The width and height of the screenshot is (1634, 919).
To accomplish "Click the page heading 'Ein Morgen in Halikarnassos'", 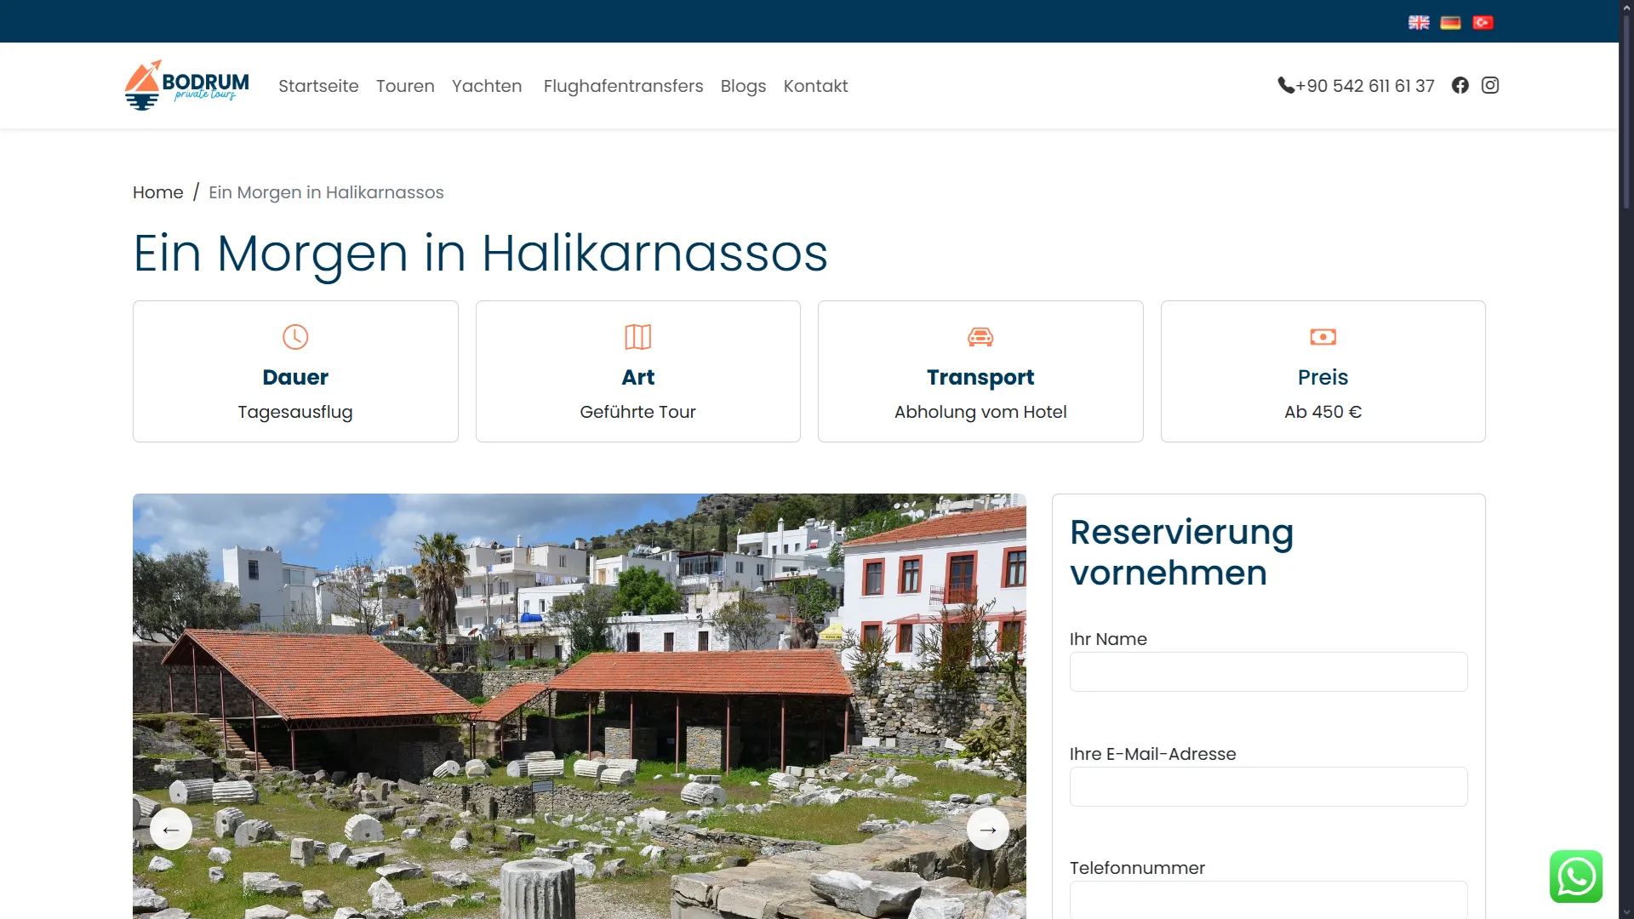I will pos(480,254).
